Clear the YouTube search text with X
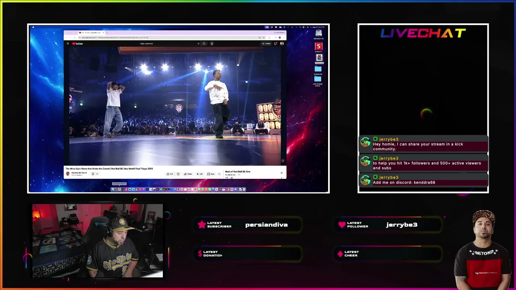The width and height of the screenshot is (516, 290). 198,43
